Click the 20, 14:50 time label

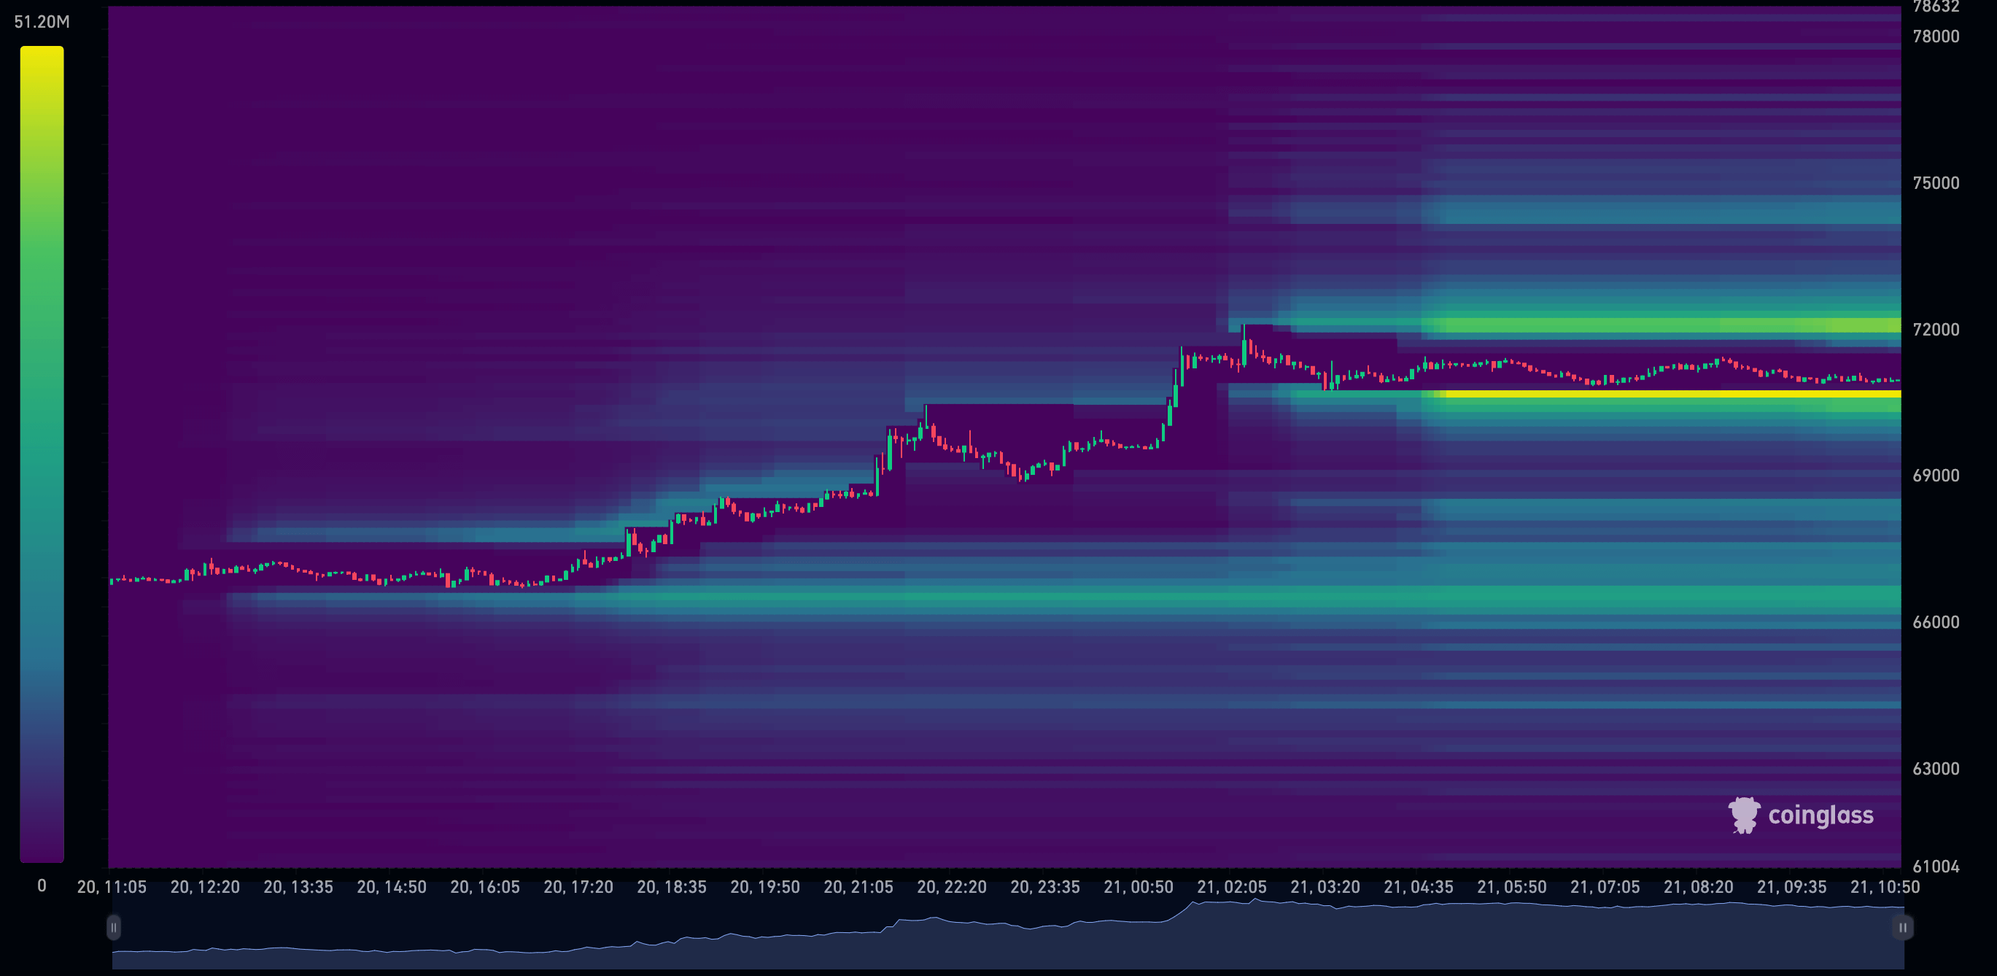[x=392, y=887]
